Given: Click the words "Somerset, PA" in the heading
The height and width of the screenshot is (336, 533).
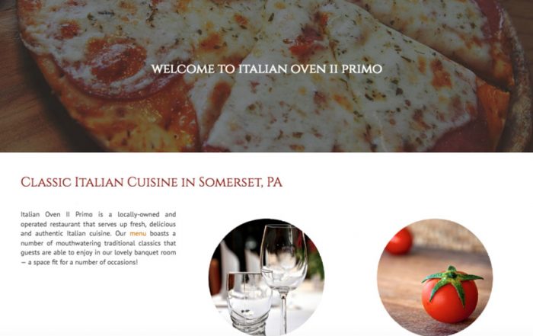Looking at the screenshot, I should point(241,183).
